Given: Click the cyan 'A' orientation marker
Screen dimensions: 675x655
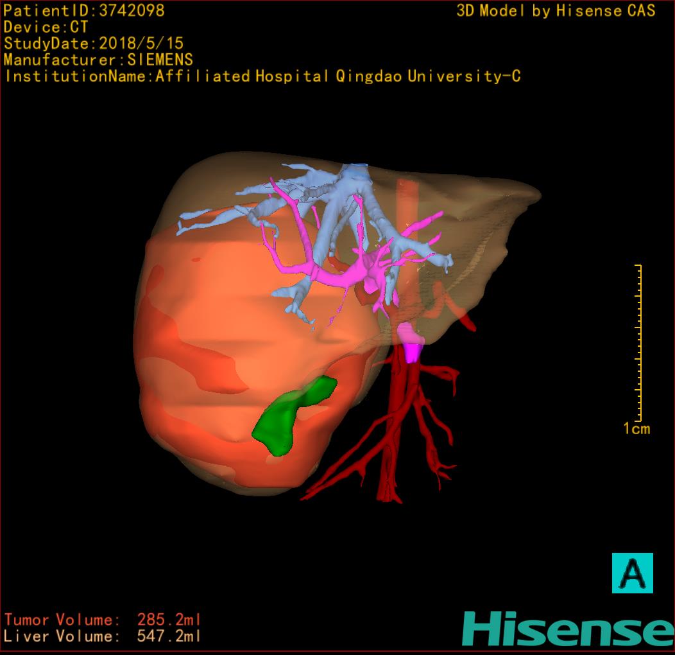Looking at the screenshot, I should tap(632, 573).
